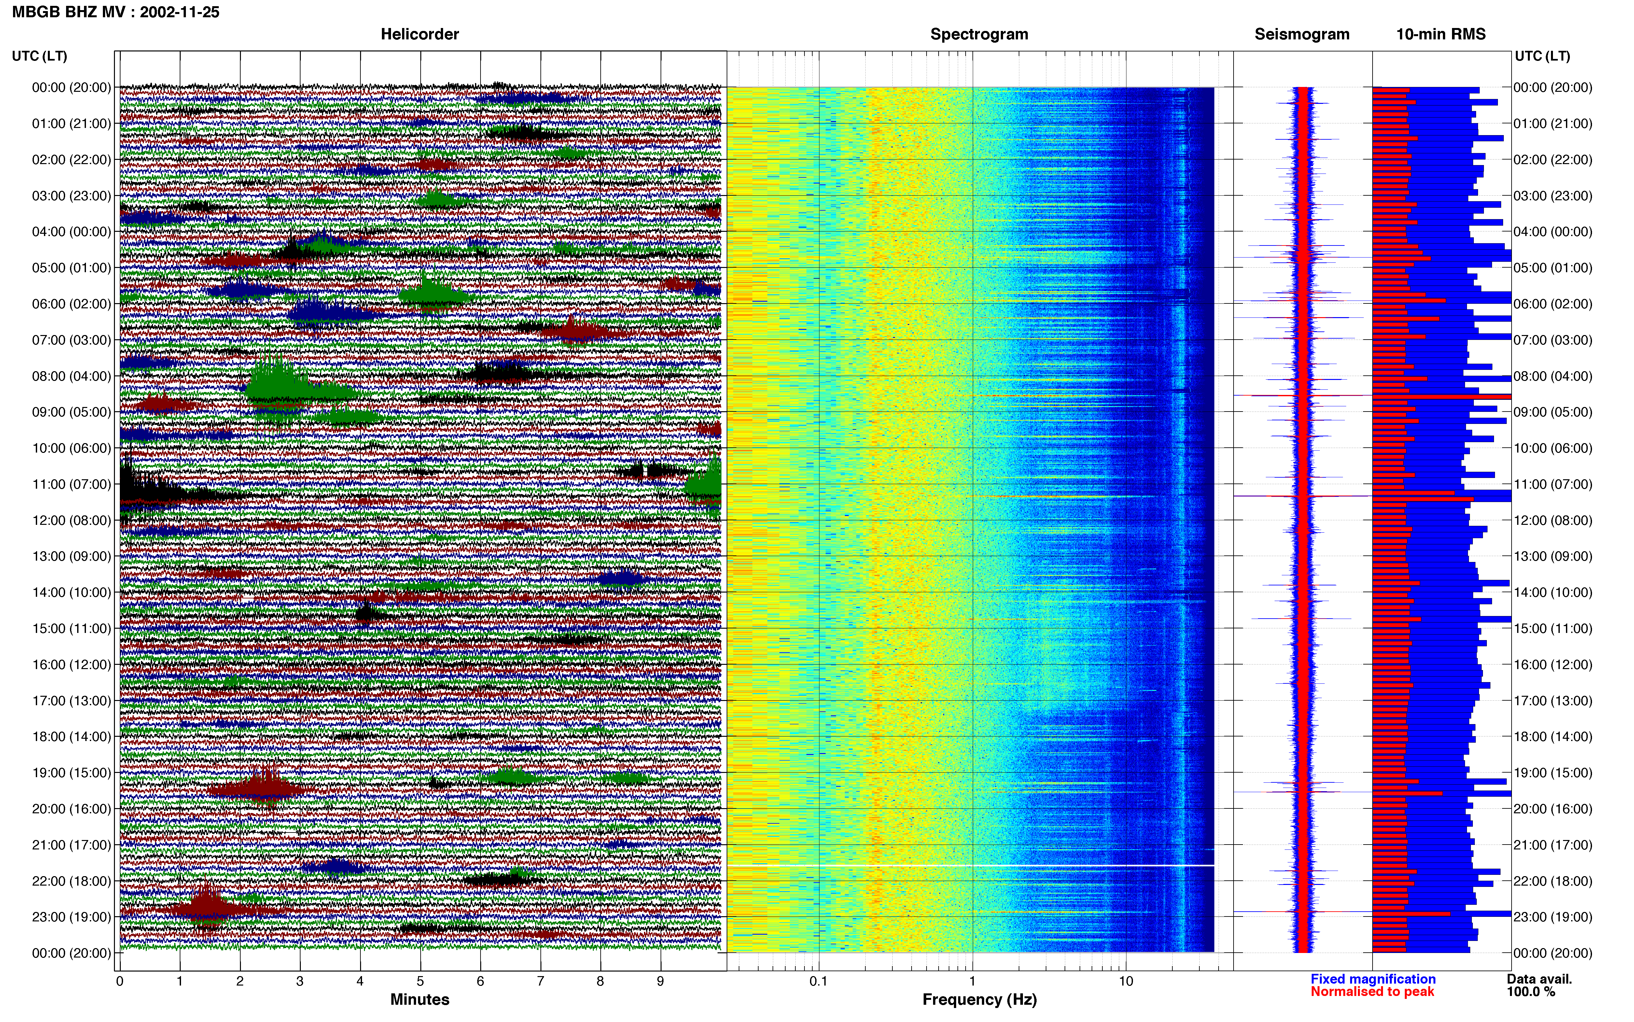The height and width of the screenshot is (1022, 1634).
Task: Click 04:00 (00:00) on the Helicorder time axis
Action: point(72,232)
